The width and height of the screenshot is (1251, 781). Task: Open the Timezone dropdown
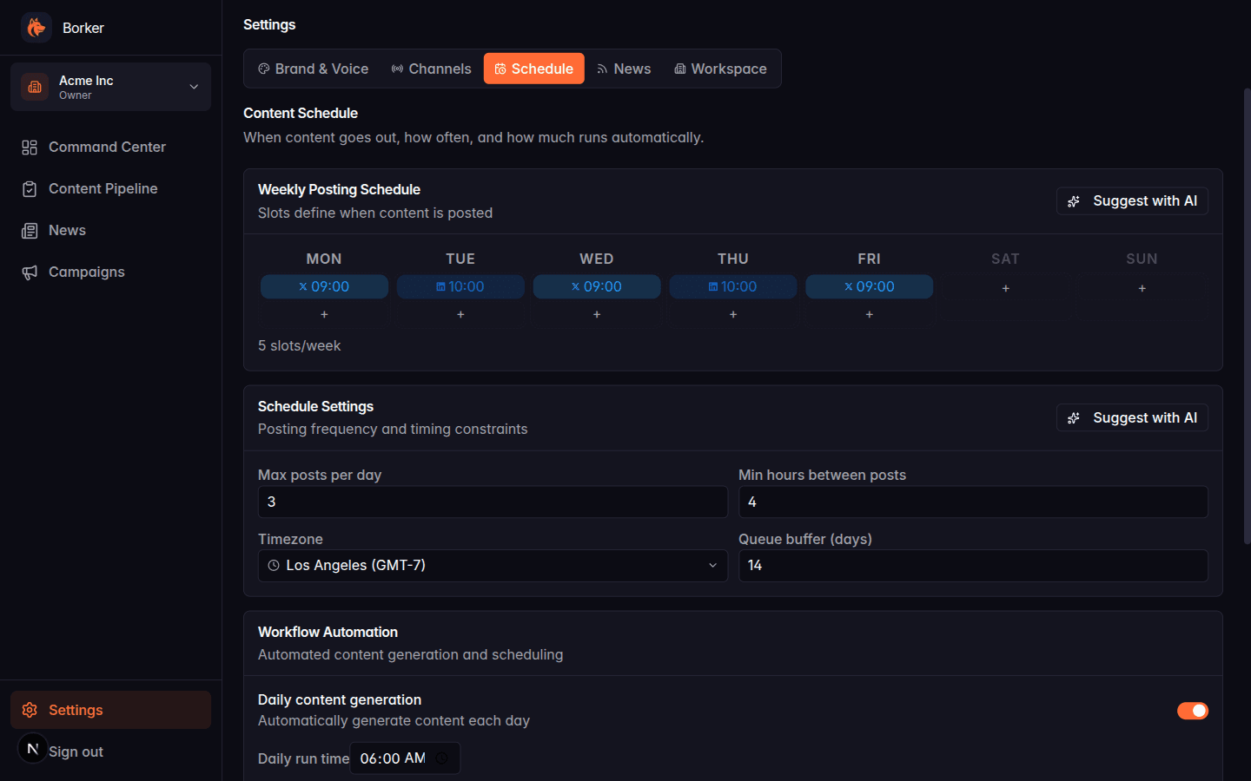(493, 565)
